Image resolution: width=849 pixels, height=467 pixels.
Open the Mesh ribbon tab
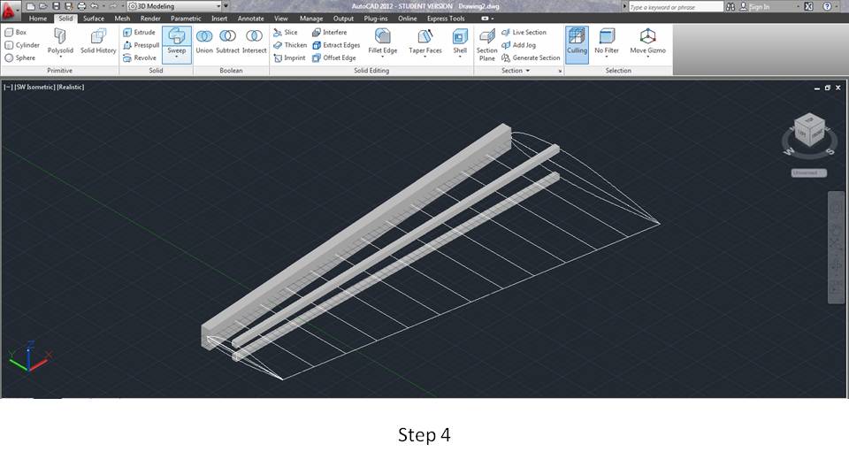pyautogui.click(x=122, y=19)
